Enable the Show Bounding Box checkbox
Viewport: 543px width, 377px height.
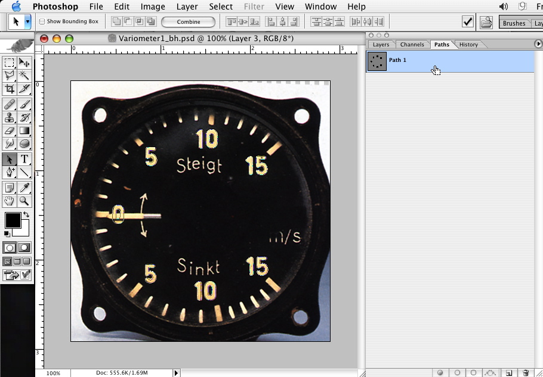coord(42,21)
